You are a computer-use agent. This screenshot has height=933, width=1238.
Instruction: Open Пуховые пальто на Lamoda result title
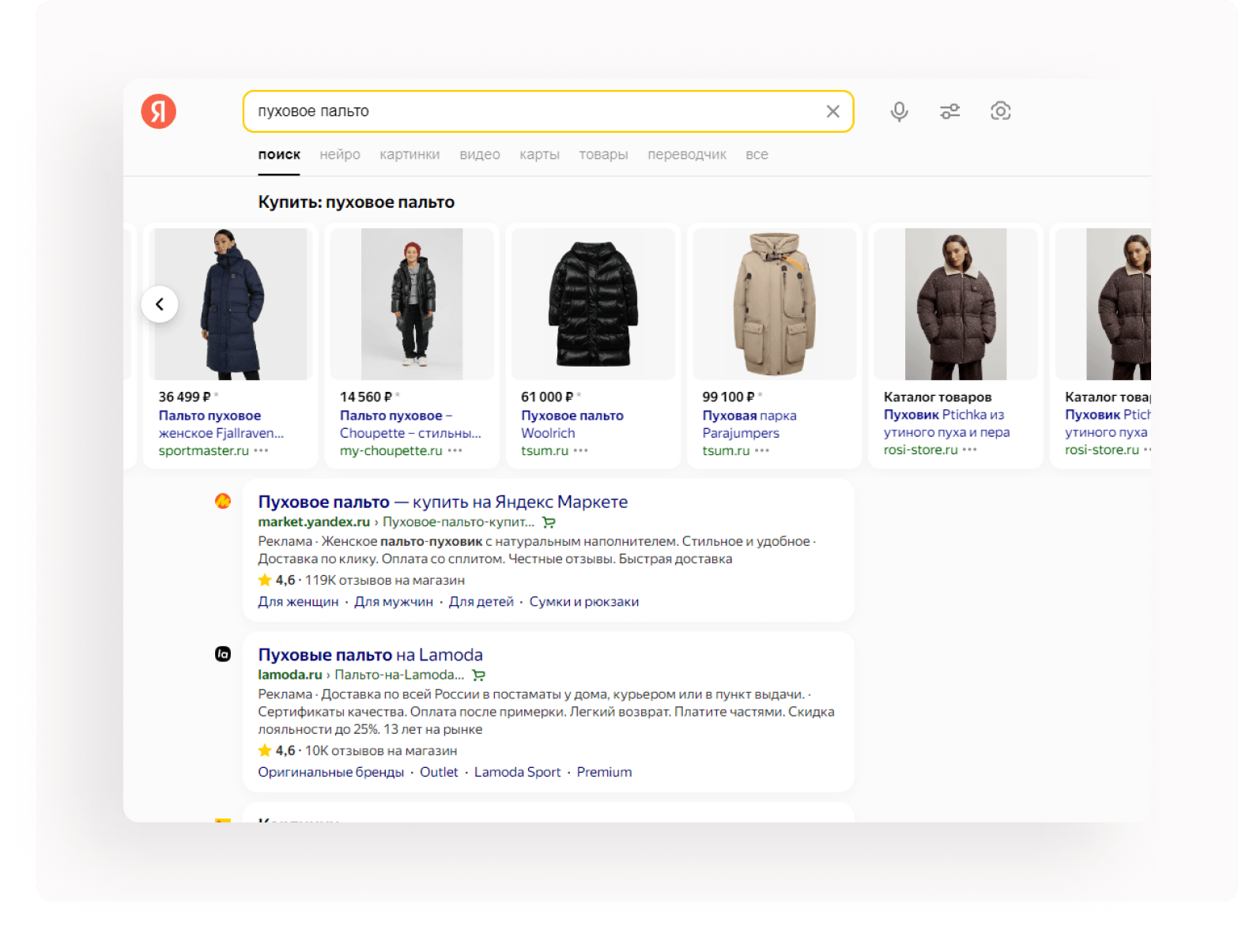[x=370, y=655]
